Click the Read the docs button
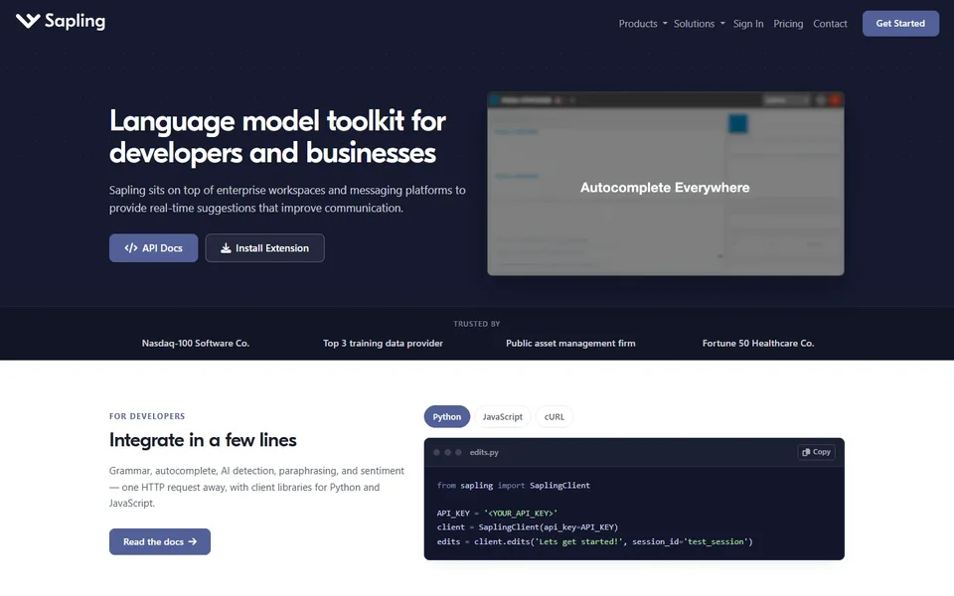 pyautogui.click(x=160, y=542)
